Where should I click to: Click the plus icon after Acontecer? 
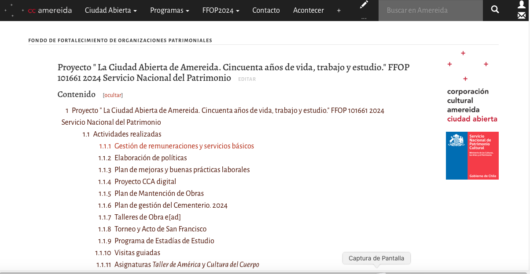coord(339,11)
